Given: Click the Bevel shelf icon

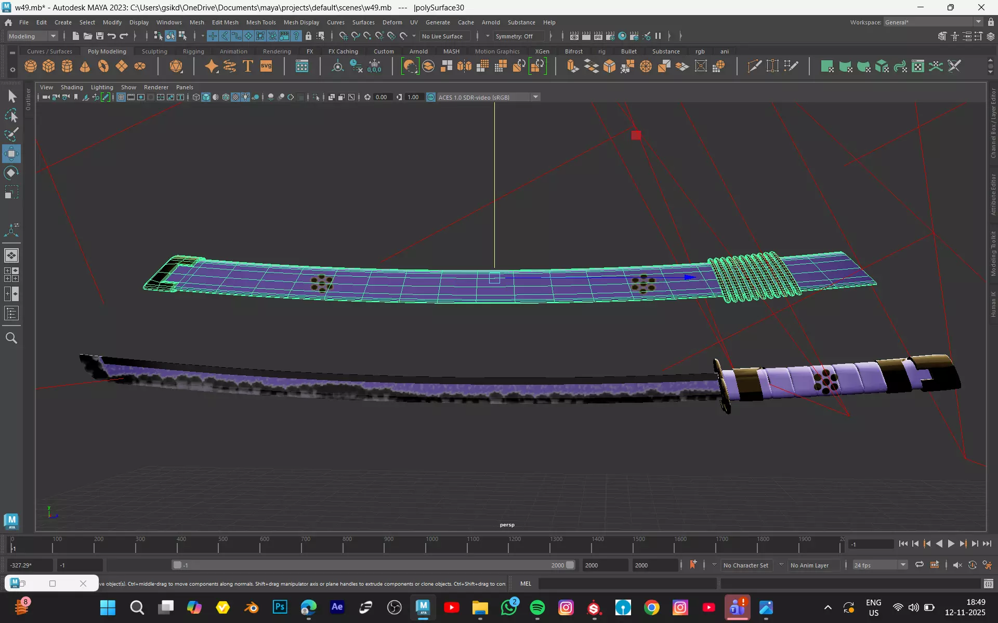Looking at the screenshot, I should (609, 66).
